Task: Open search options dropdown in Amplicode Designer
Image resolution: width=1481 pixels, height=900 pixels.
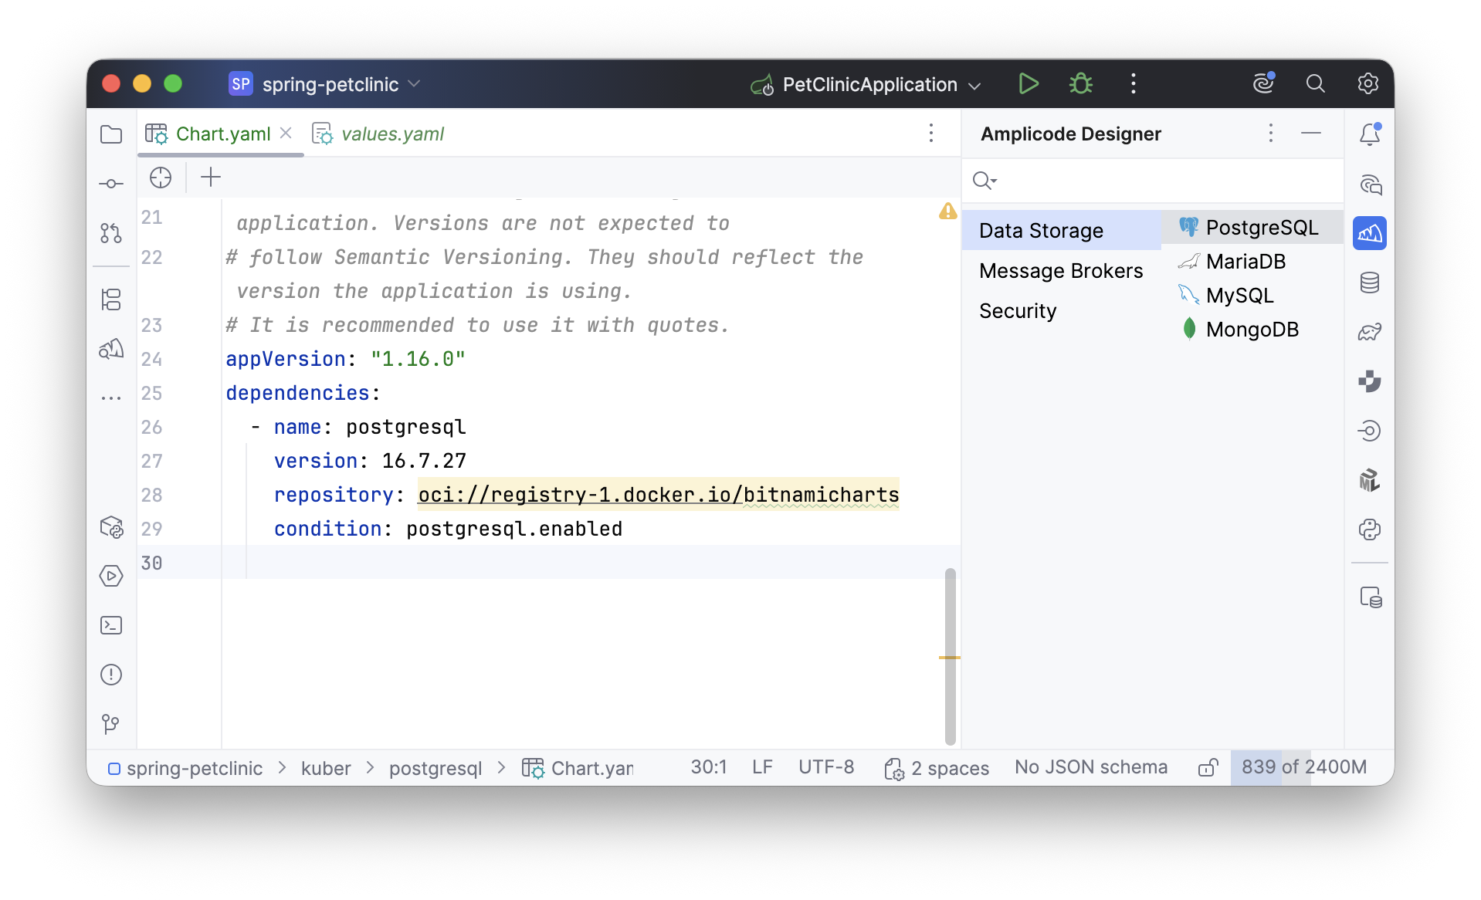Action: (x=985, y=181)
